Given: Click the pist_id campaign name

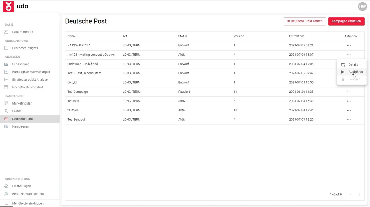Looking at the screenshot, I should 72,82.
